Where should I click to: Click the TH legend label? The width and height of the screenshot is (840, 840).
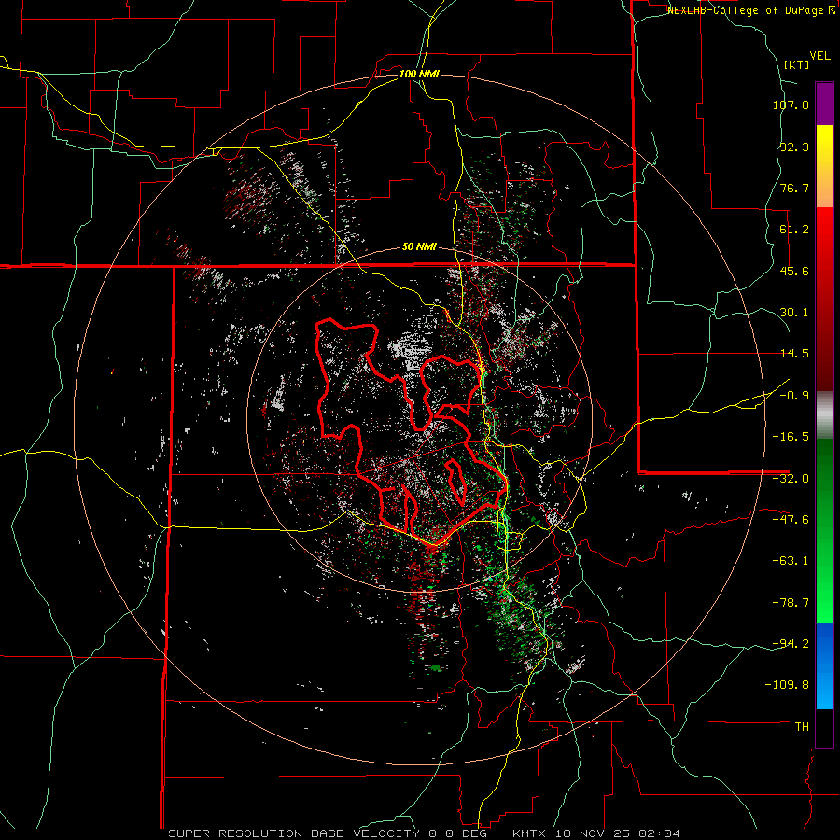(802, 727)
